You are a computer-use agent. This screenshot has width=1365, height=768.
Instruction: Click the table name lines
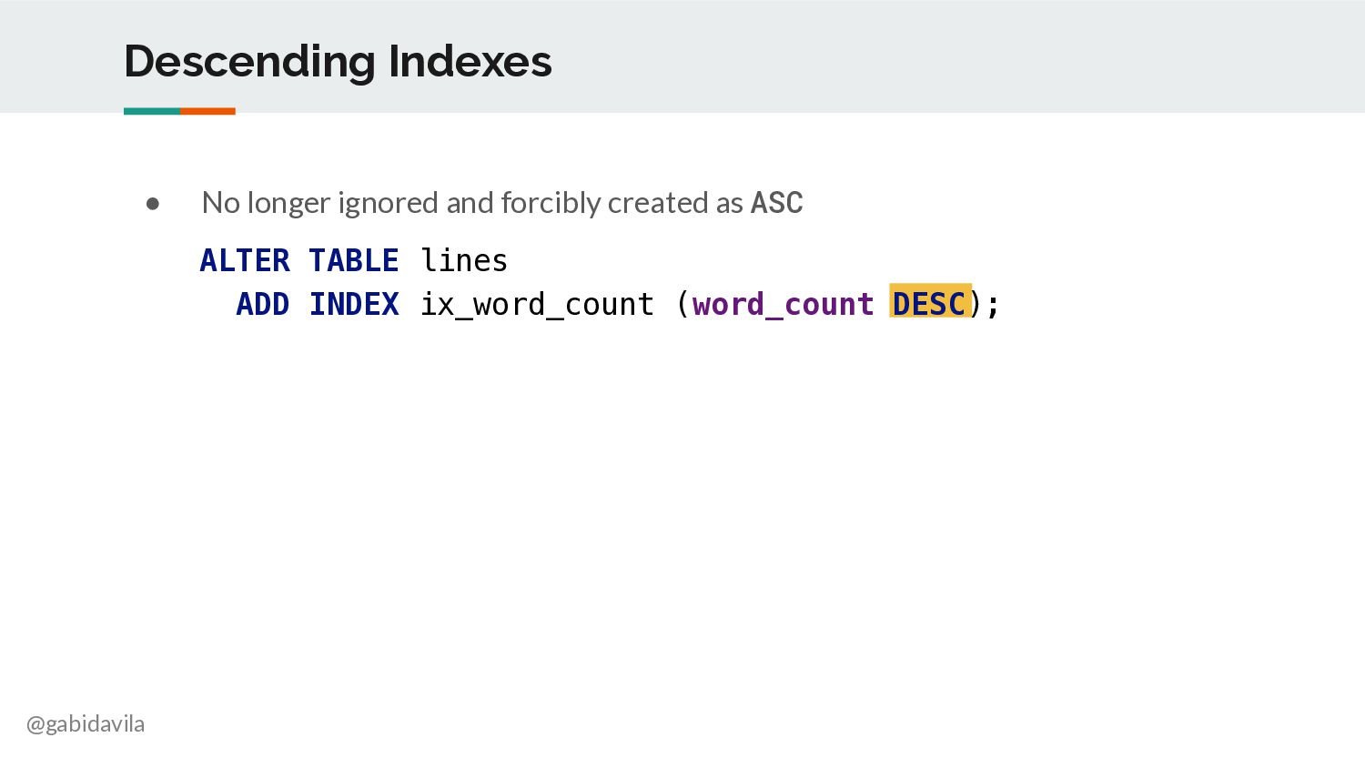(464, 260)
